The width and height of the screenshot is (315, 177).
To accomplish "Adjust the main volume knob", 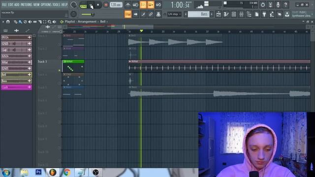I will coord(74,5).
